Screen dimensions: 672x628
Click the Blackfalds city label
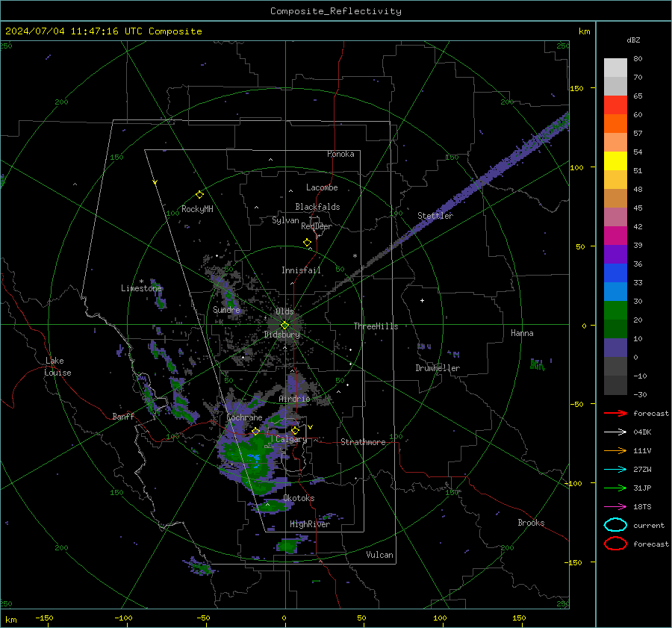pyautogui.click(x=317, y=207)
